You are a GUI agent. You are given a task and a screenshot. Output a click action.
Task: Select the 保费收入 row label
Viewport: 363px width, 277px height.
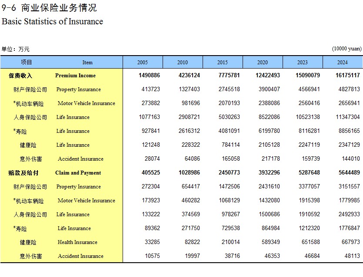tap(20, 76)
